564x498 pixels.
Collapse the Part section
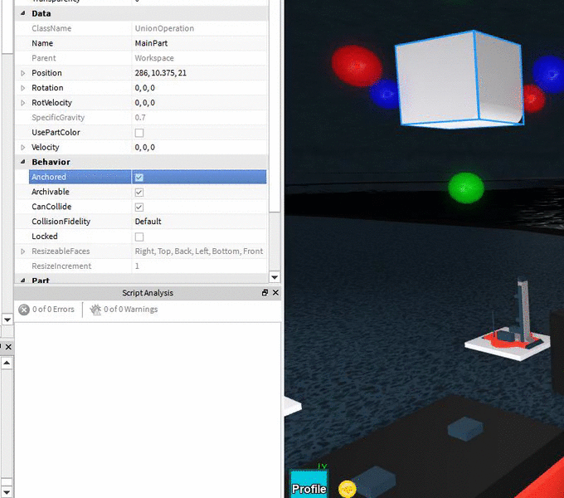click(x=23, y=280)
